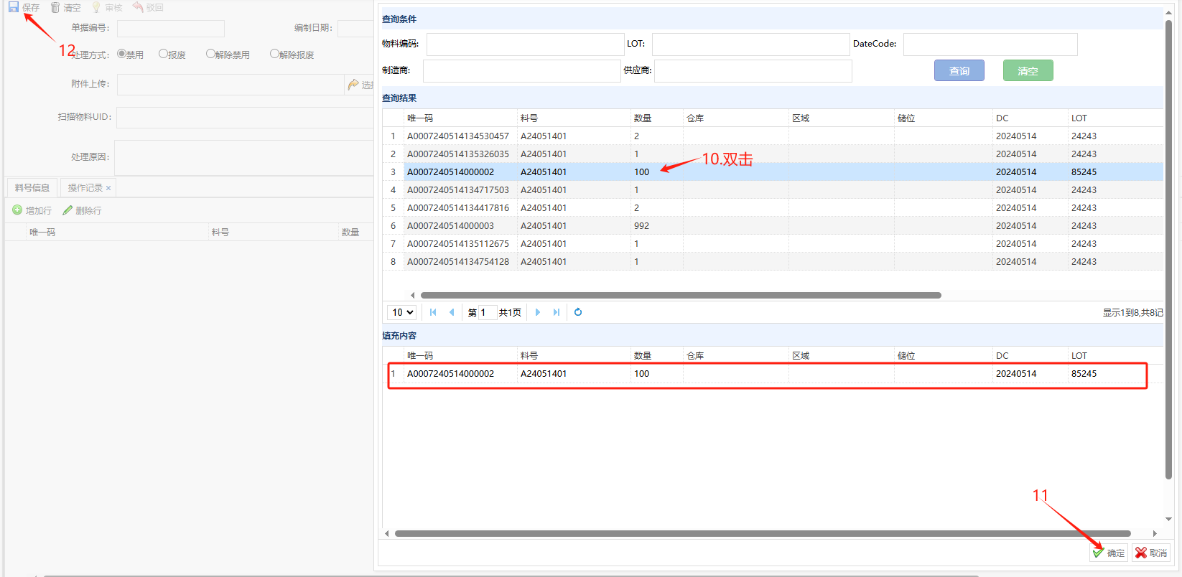Viewport: 1182px width, 577px height.
Task: Go to the first page of results
Action: 433,312
